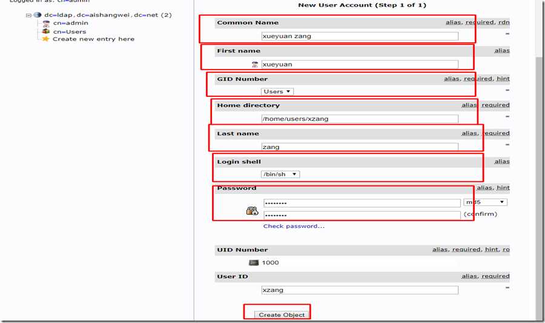Viewport: 545px width, 323px height.
Task: Click the globe icon beside dc=ldap root entry
Action: (38, 15)
